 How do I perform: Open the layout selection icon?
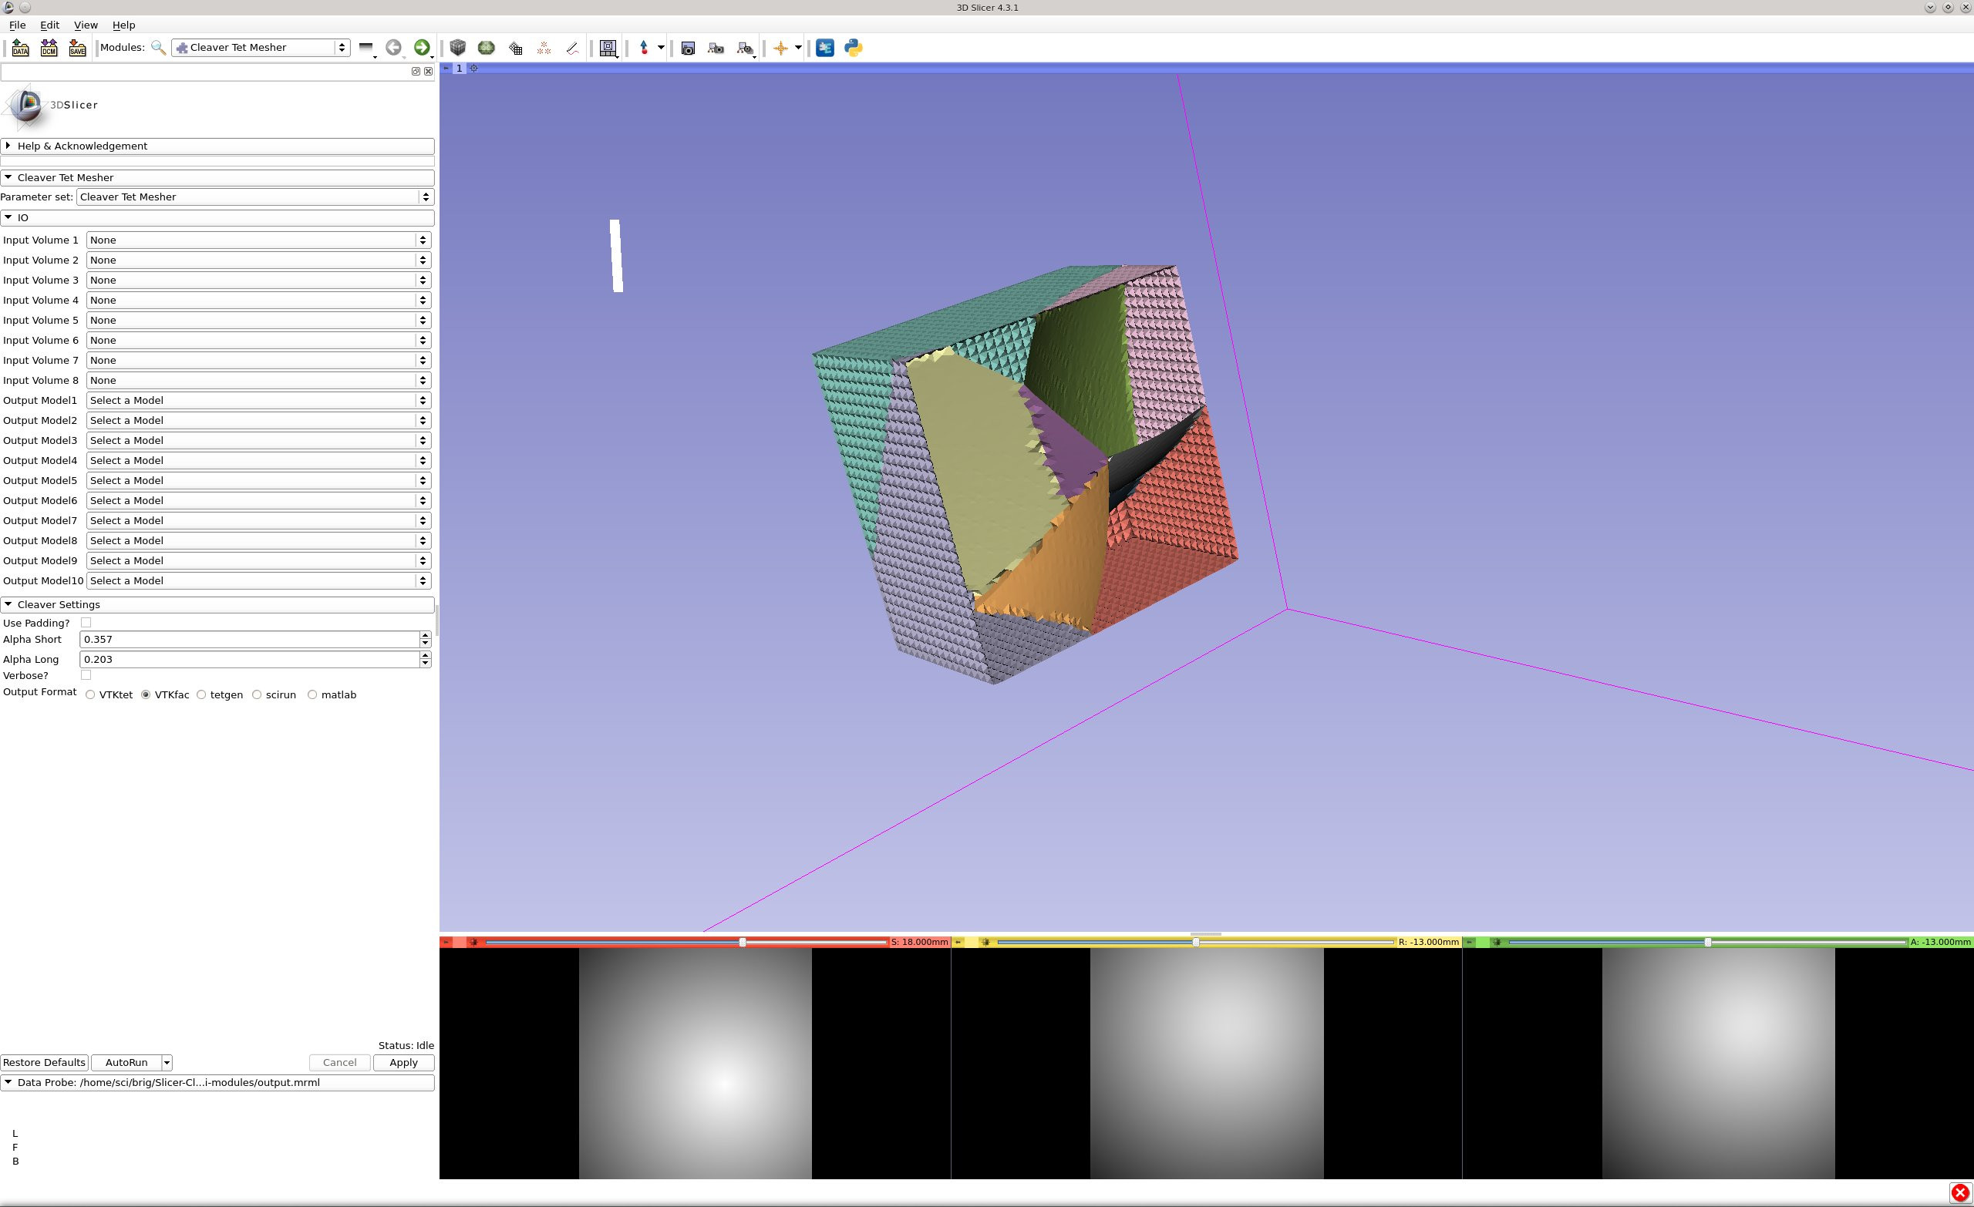tap(608, 48)
